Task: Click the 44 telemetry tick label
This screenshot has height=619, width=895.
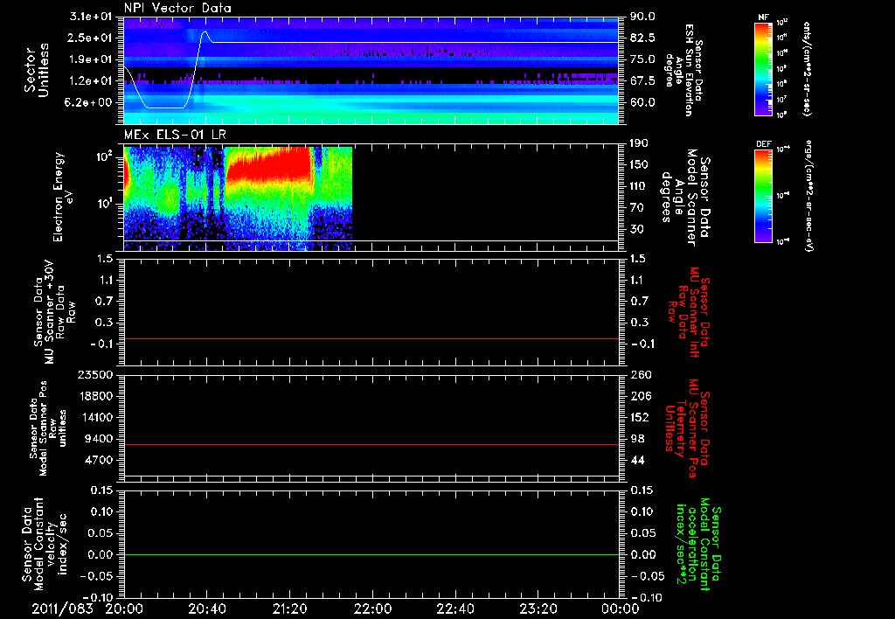Action: pyautogui.click(x=637, y=460)
